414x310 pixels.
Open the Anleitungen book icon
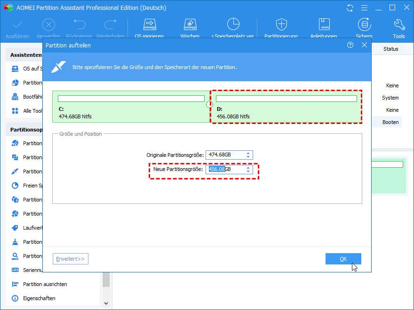(324, 24)
